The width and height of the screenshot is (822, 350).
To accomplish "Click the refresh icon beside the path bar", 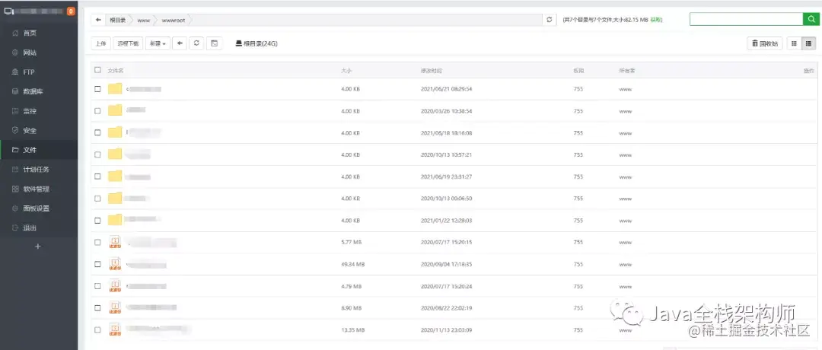I will pos(549,20).
